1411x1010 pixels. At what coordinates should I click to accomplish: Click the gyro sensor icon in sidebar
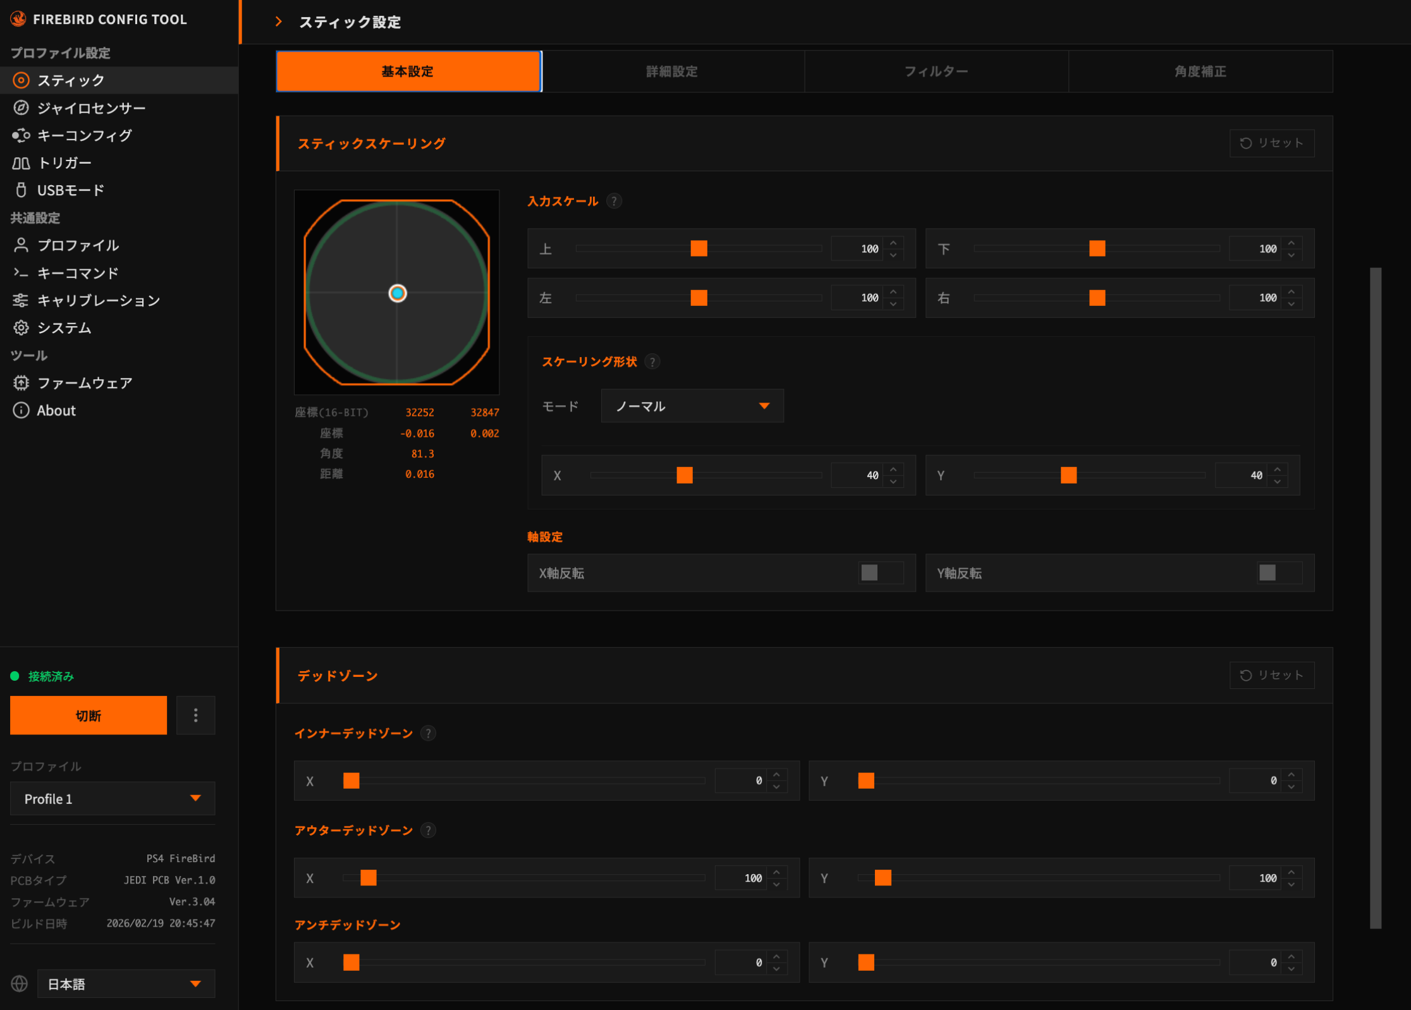pos(21,108)
